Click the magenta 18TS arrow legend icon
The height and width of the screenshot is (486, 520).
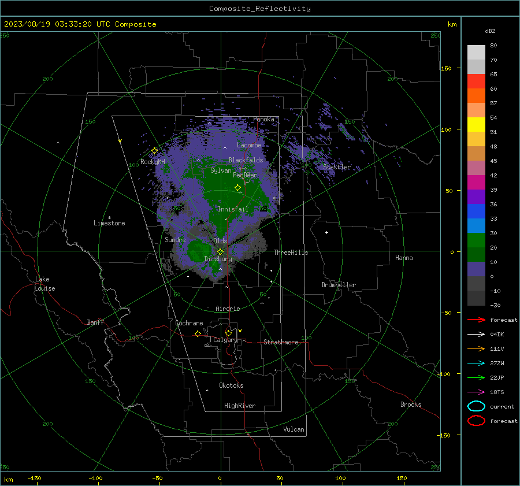476,392
